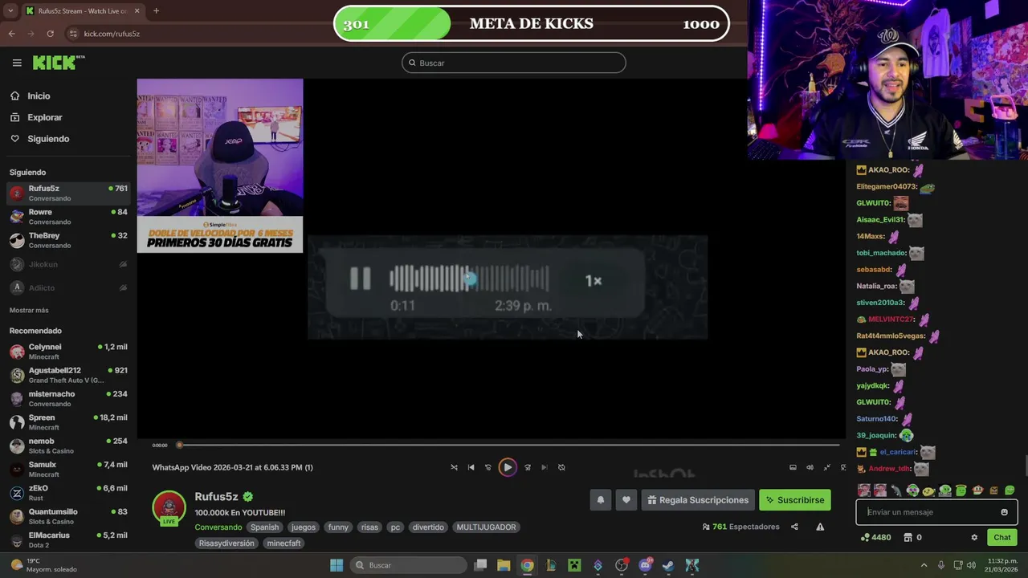
Task: Click mini-view icon in media player
Action: (x=793, y=467)
